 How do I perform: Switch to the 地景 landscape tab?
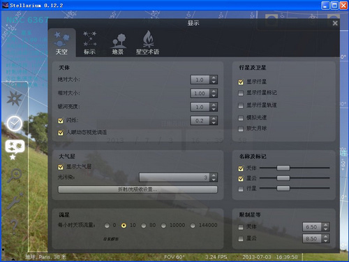118,43
